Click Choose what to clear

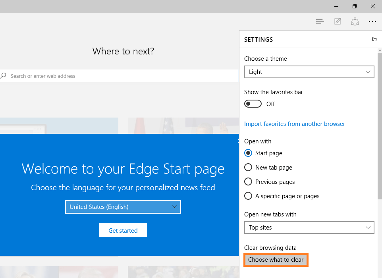(x=276, y=260)
